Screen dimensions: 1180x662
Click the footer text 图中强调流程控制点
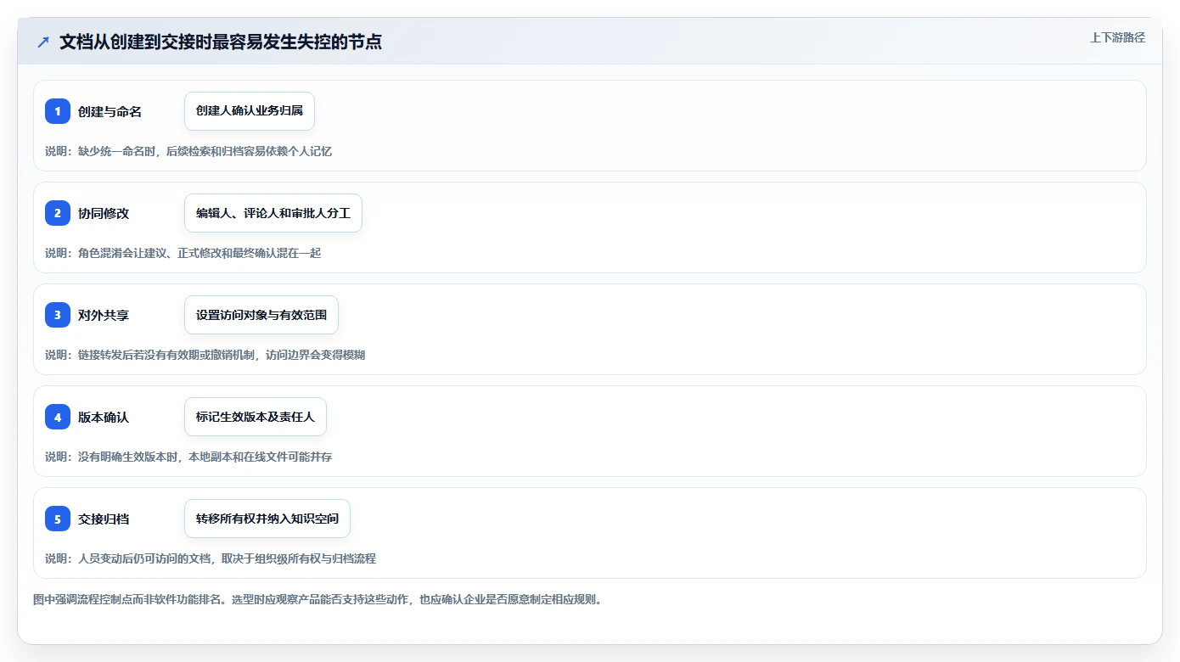click(317, 599)
